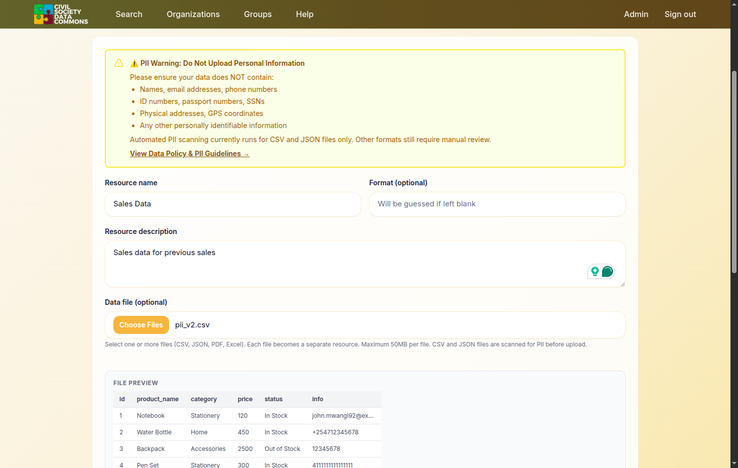Focus the Resource name field
Image resolution: width=738 pixels, height=468 pixels.
click(233, 204)
